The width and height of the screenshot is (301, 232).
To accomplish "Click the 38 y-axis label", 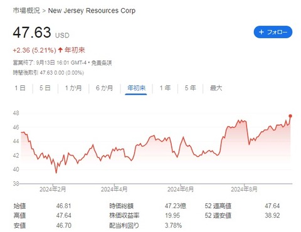I will 16,184.
